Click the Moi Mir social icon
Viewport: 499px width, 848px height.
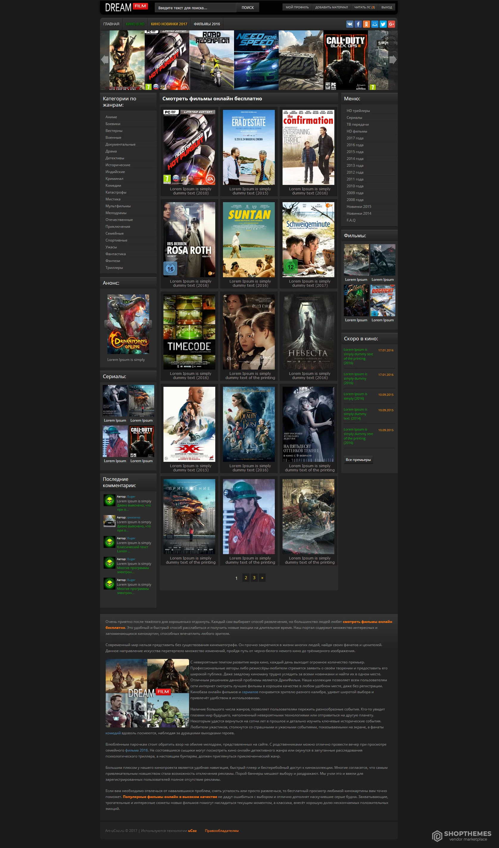tap(375, 24)
